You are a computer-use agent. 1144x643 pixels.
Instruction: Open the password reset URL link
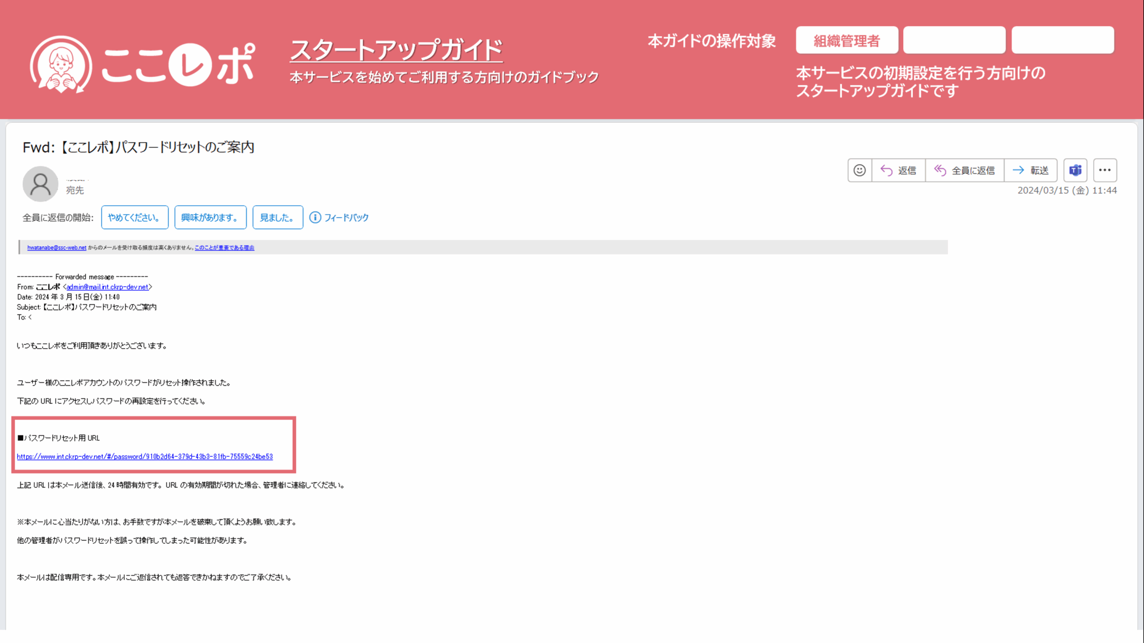coord(145,456)
